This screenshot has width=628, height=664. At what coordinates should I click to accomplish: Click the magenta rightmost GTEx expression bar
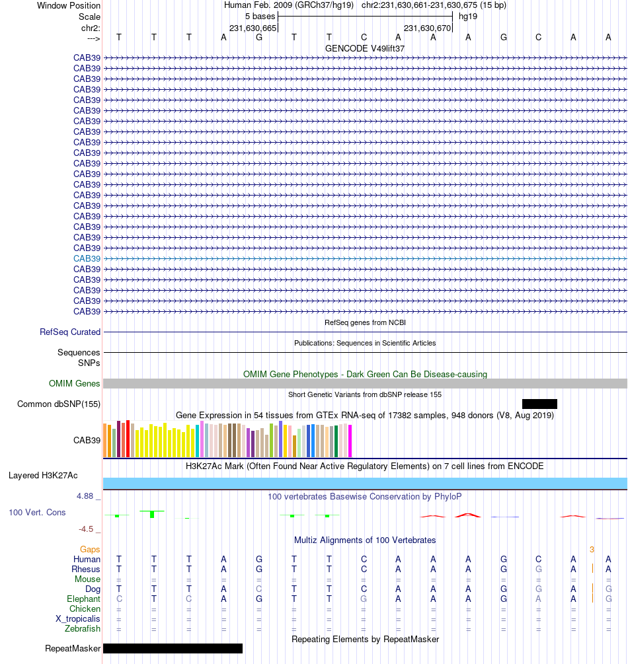point(350,441)
